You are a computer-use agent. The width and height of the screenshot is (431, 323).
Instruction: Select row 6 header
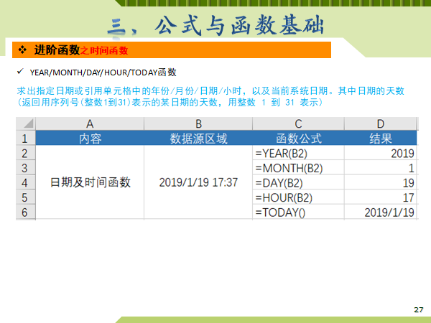[26, 212]
